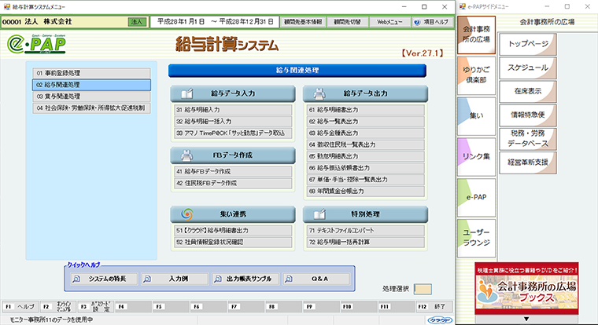
Task: Click the printer icon in 給与データ出力 header
Action: pos(319,93)
